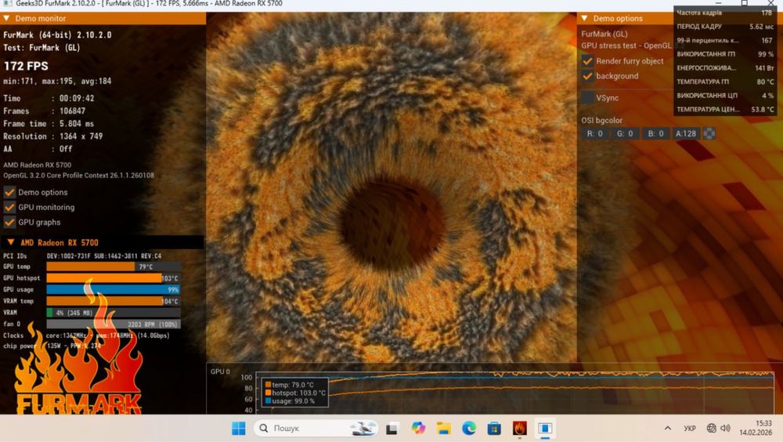Click the R: 0 color value field
This screenshot has width=783, height=442.
595,134
